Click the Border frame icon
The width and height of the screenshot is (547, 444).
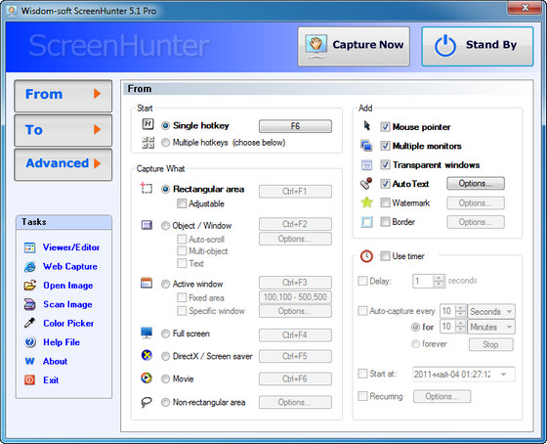366,221
